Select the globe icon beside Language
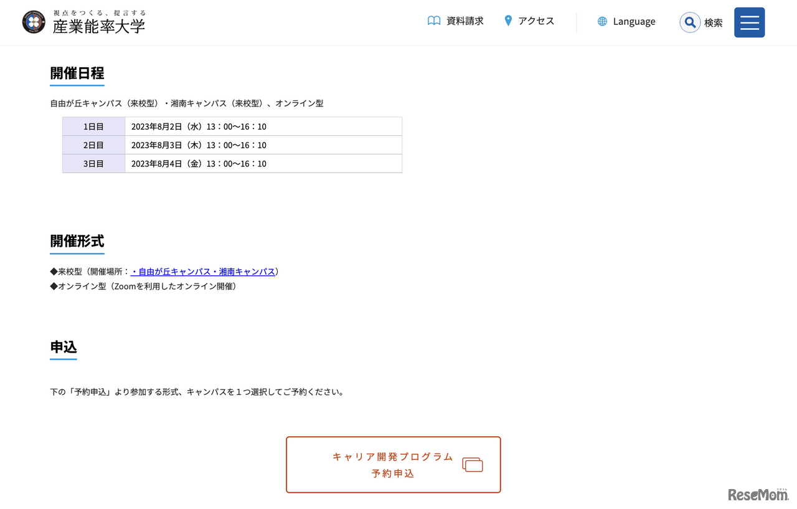This screenshot has height=509, width=797. point(602,21)
